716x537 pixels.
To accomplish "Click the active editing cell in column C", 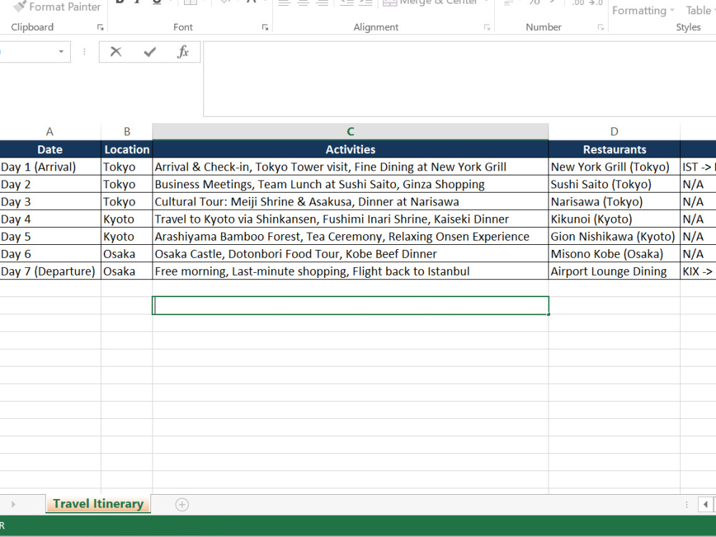I will tap(350, 306).
